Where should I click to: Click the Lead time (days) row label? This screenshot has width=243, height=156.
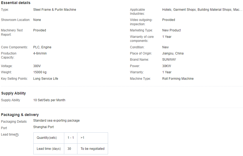click(49, 148)
